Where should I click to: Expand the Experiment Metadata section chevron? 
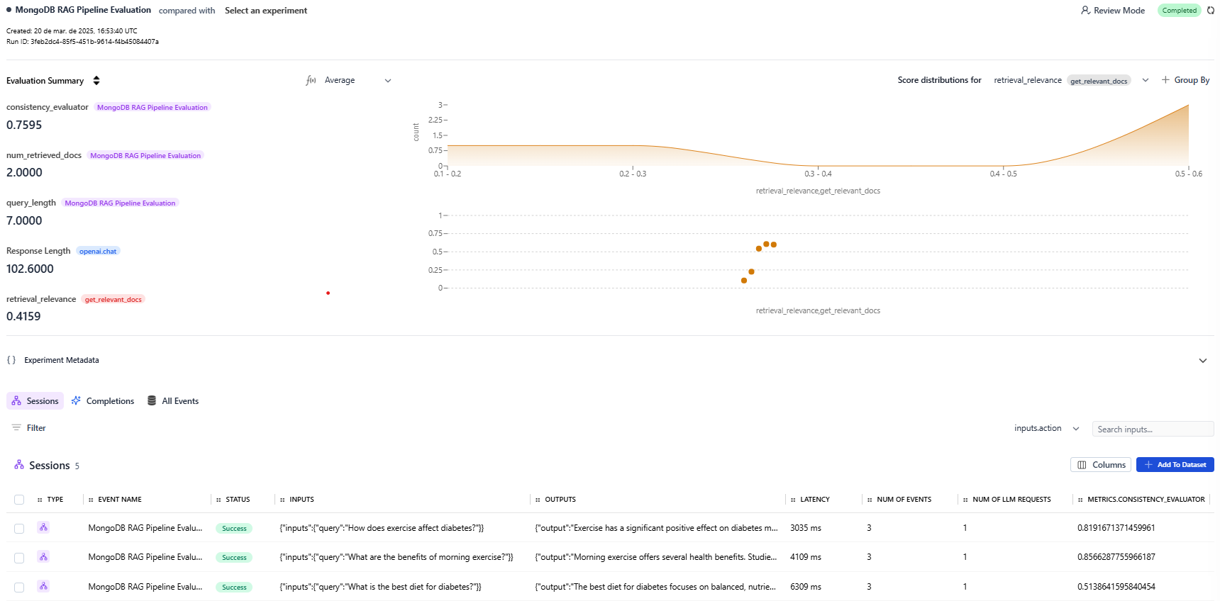point(1203,361)
